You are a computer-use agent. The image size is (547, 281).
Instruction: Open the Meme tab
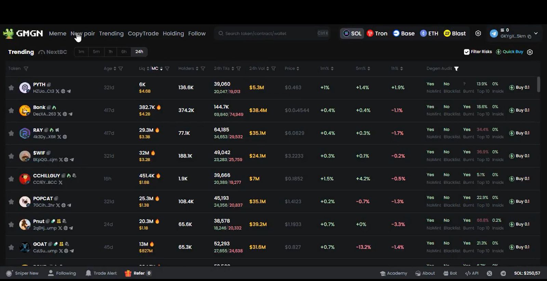57,34
